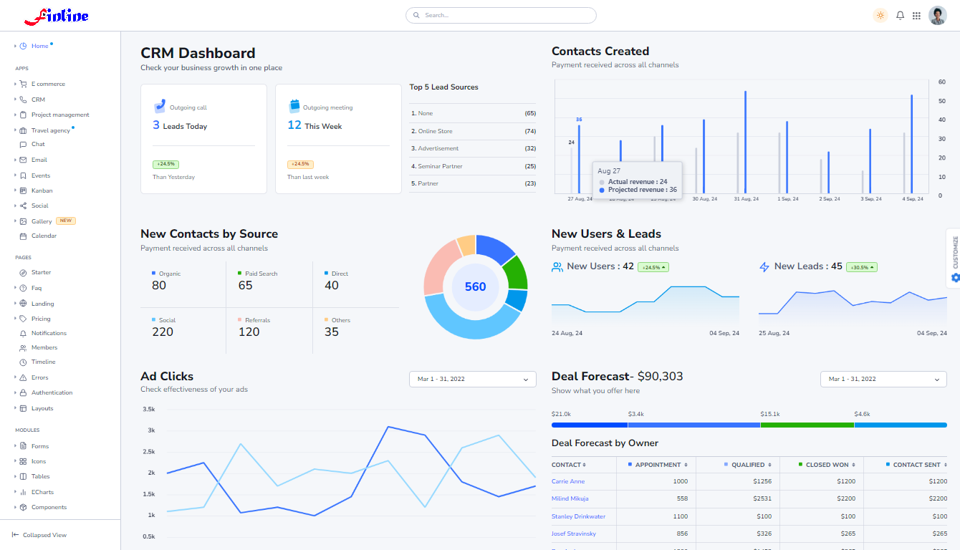Select the ECharts module menu item
This screenshot has height=550, width=960.
click(42, 492)
